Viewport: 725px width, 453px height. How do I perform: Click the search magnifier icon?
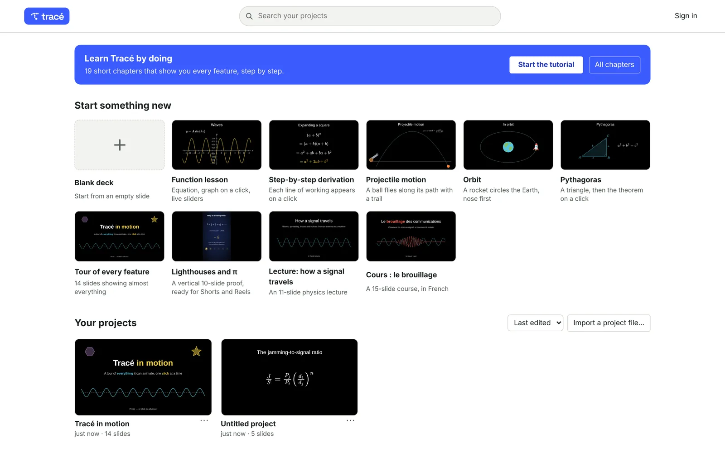(x=249, y=16)
